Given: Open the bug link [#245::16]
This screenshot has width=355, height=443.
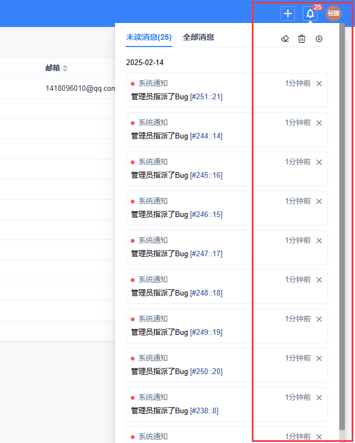Looking at the screenshot, I should click(206, 176).
